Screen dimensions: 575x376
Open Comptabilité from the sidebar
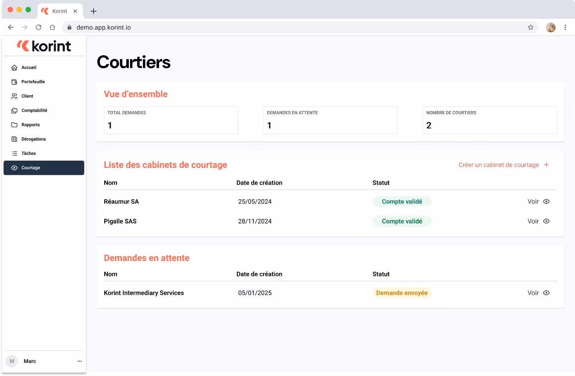point(14,110)
